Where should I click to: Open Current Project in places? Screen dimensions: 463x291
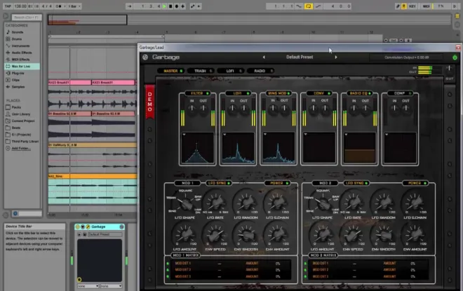point(23,121)
